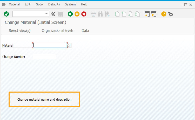Open the Edit menu
Viewport: 195px width, 120px height.
[x=28, y=4]
